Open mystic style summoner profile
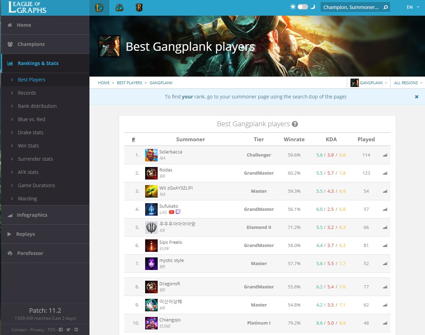This screenshot has height=335, width=425. pos(171,261)
